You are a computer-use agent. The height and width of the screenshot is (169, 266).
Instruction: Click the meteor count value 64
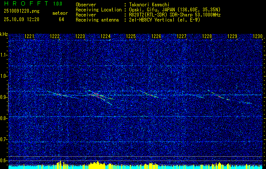pos(61,19)
